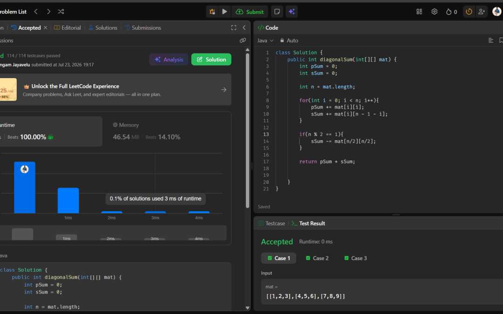Submit the solution

(250, 12)
